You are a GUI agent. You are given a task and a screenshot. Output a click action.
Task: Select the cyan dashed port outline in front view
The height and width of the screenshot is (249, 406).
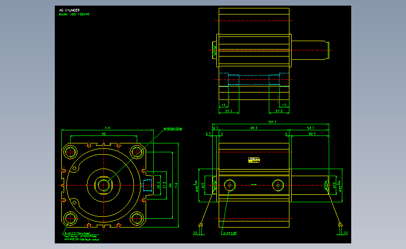coord(148,185)
